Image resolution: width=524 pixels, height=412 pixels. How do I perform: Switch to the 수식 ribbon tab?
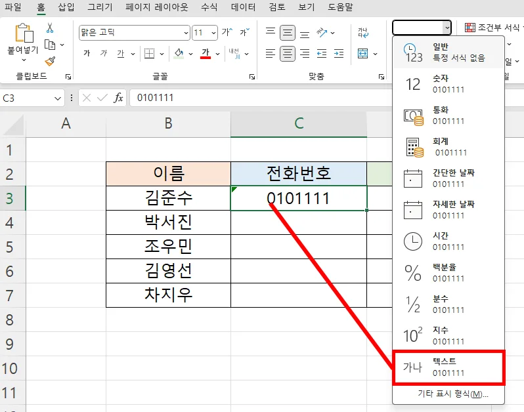click(x=209, y=7)
